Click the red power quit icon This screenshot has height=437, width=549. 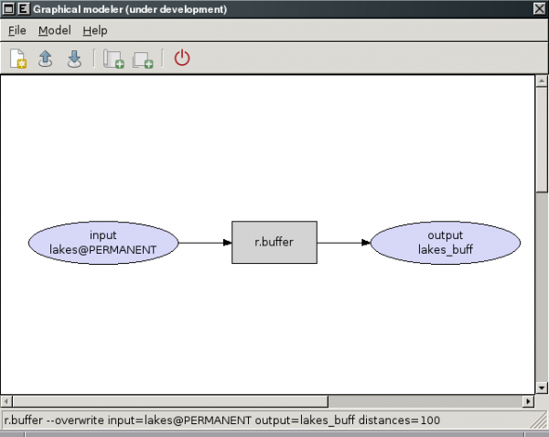tap(182, 59)
